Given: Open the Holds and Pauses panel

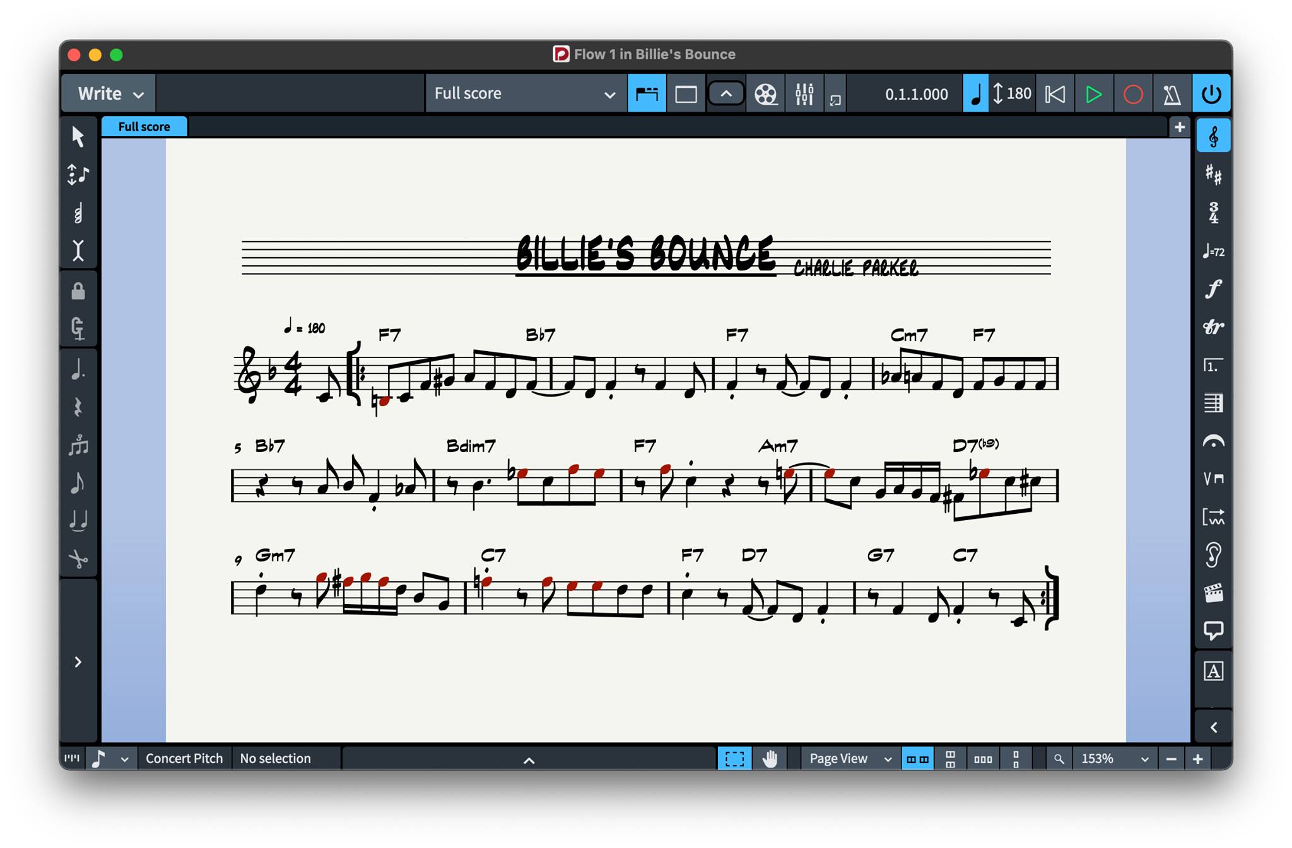Looking at the screenshot, I should click(x=1213, y=441).
